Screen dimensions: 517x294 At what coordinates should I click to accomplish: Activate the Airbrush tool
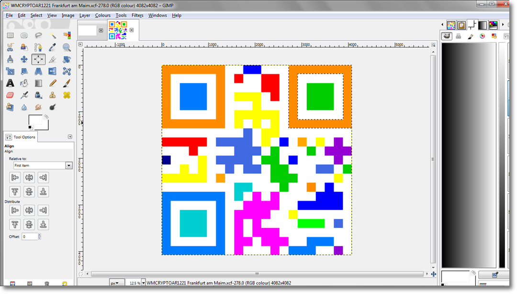pyautogui.click(x=24, y=95)
